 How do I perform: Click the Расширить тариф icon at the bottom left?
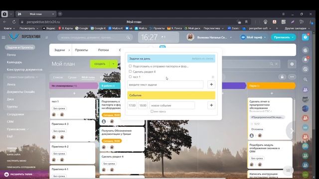coord(6,175)
